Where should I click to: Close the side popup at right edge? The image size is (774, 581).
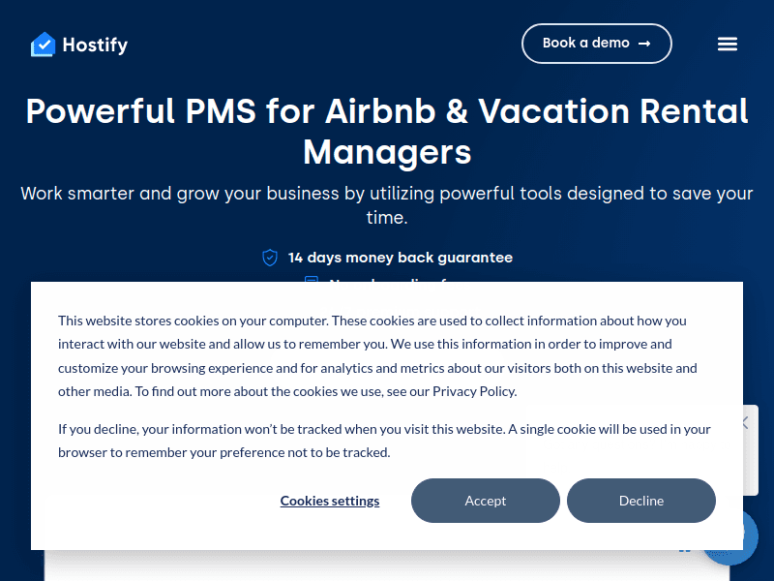coord(745,422)
